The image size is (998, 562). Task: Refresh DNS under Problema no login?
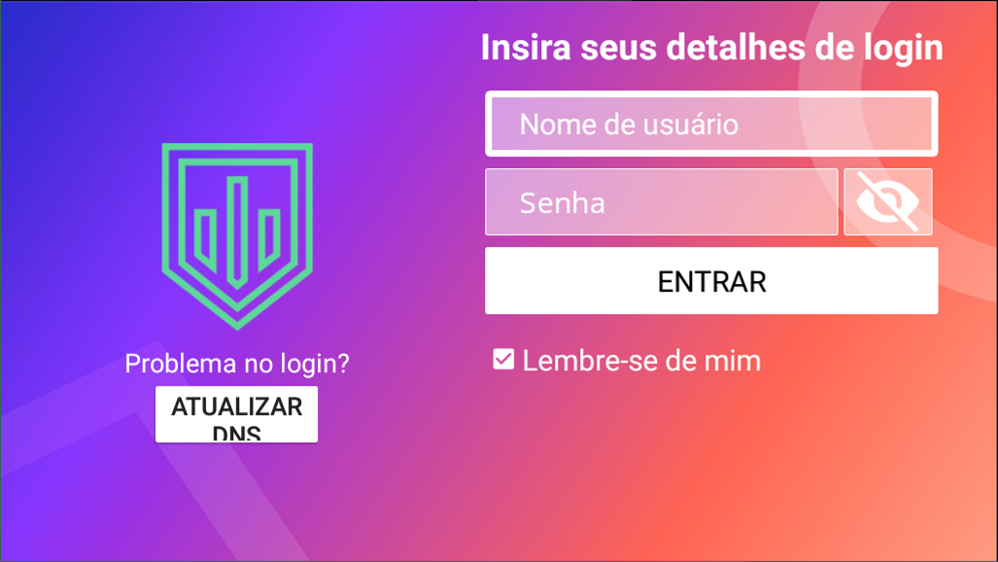click(237, 414)
